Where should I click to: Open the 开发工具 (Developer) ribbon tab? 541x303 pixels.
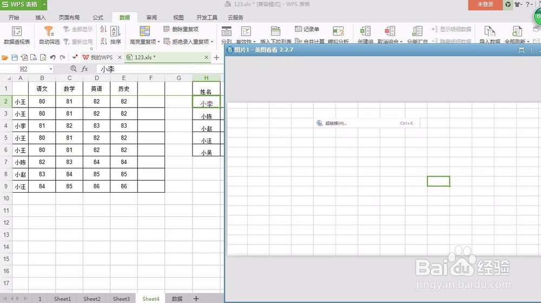207,18
